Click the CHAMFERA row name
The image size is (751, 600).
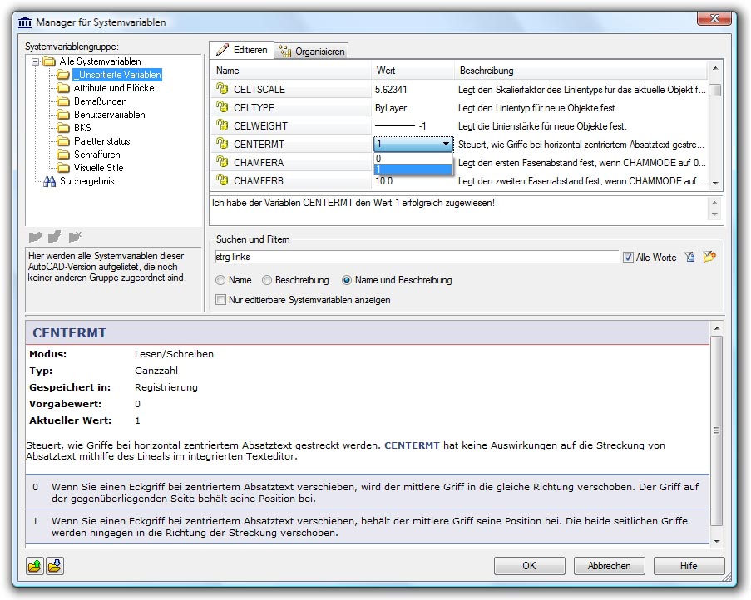tap(259, 163)
